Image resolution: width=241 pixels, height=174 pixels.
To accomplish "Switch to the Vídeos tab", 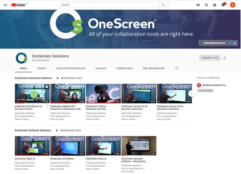I will pos(41,68).
